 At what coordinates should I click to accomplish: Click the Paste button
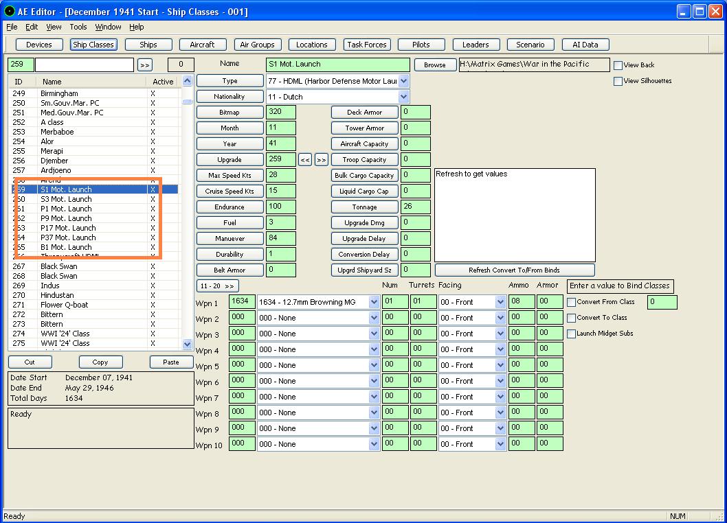171,362
